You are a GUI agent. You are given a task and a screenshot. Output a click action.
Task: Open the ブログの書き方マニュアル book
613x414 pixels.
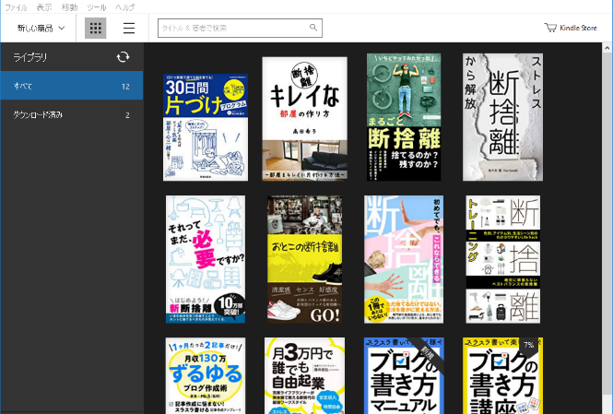coord(404,375)
